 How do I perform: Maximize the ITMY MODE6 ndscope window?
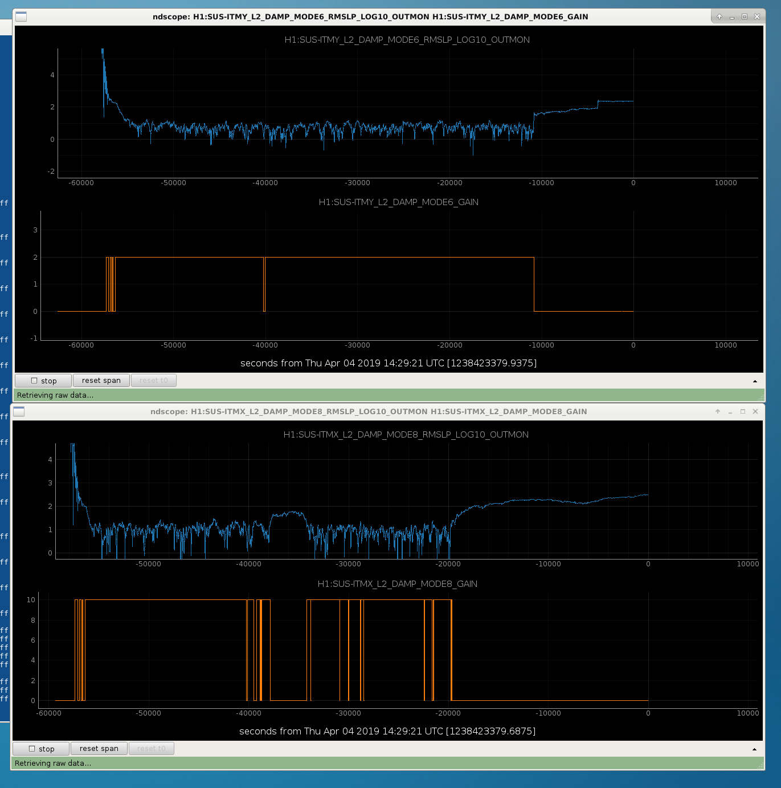point(745,17)
